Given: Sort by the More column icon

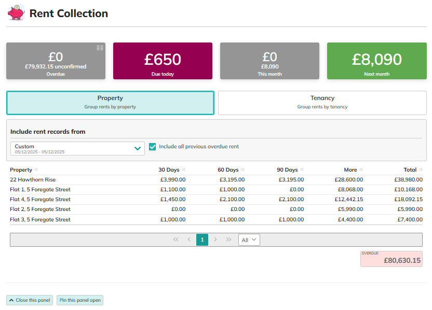Looking at the screenshot, I should [x=361, y=170].
